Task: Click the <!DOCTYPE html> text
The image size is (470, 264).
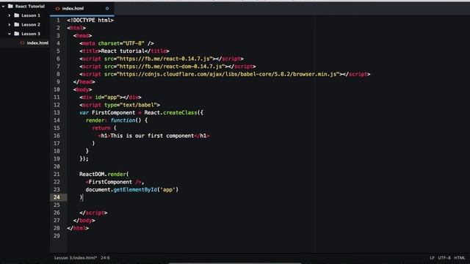Action: [90, 20]
